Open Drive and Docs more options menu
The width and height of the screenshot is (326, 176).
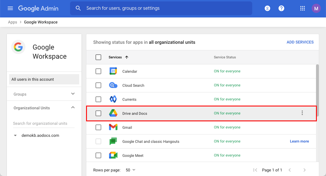[302, 113]
